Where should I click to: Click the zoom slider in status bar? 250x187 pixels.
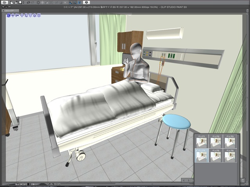[x=8, y=184]
